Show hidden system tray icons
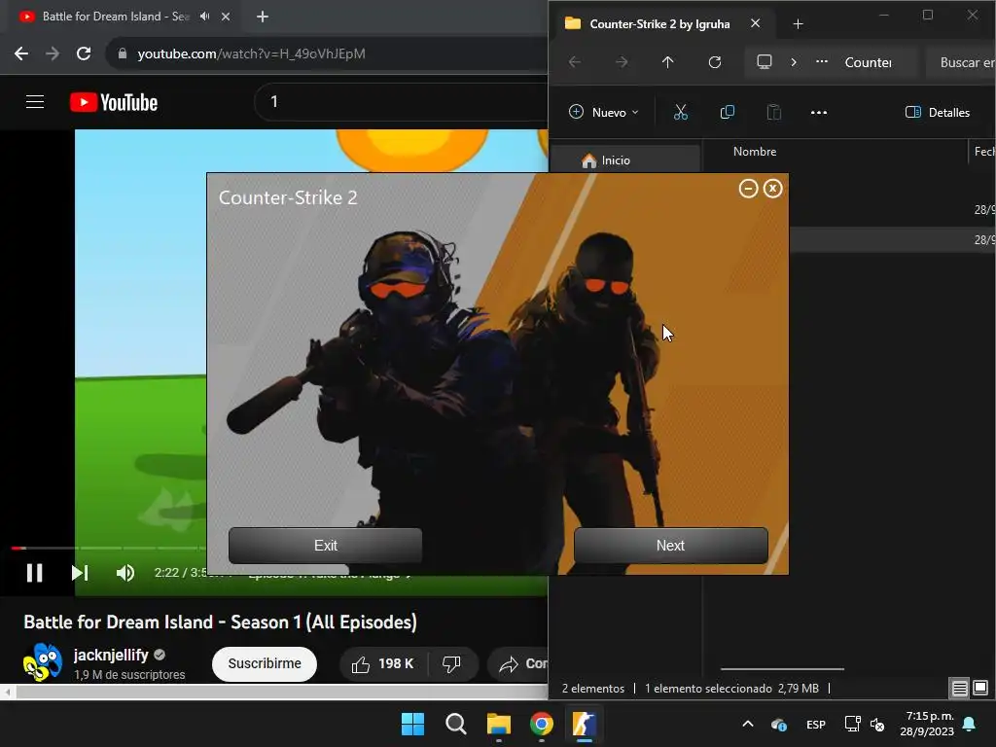Screen dimensions: 996x747 (748, 724)
